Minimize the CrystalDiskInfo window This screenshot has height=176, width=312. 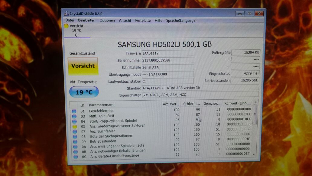click(240, 14)
